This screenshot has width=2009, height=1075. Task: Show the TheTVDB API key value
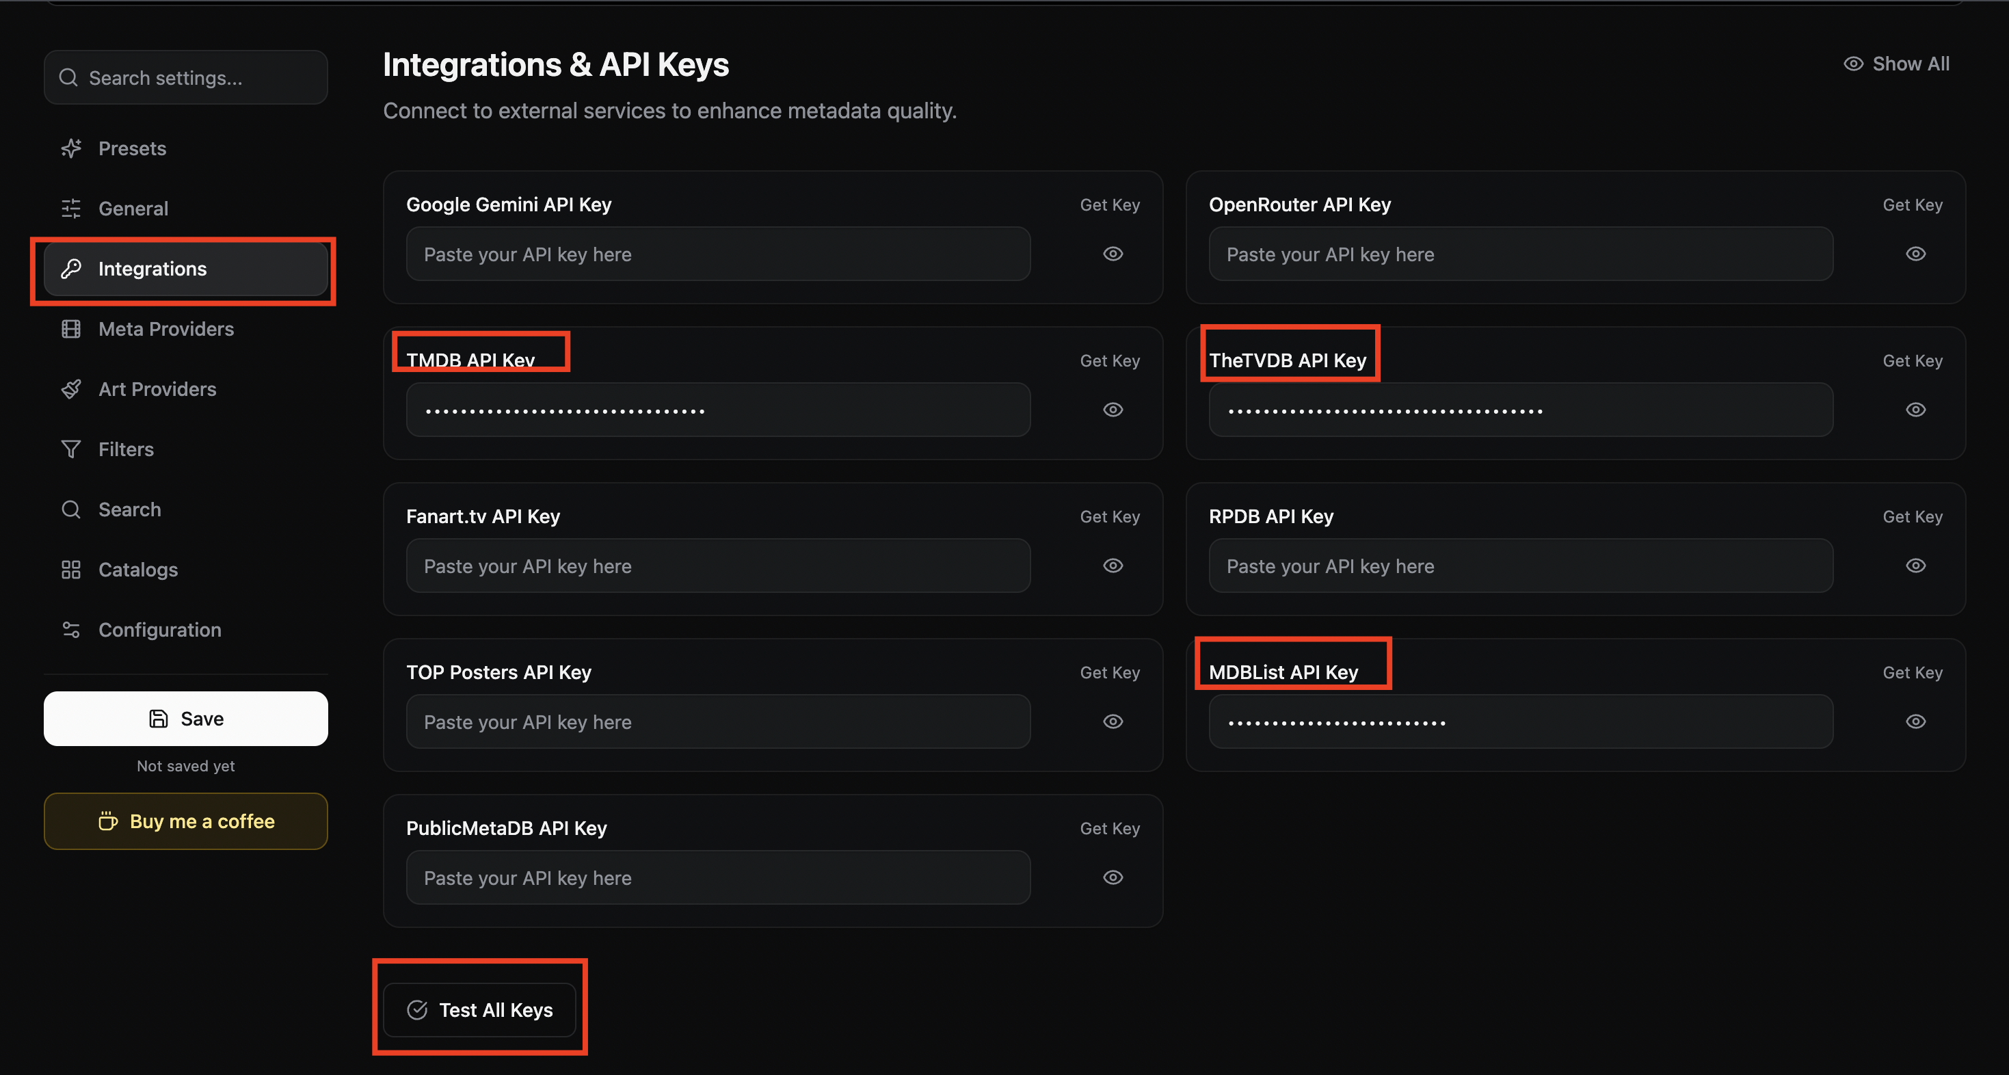(x=1915, y=410)
